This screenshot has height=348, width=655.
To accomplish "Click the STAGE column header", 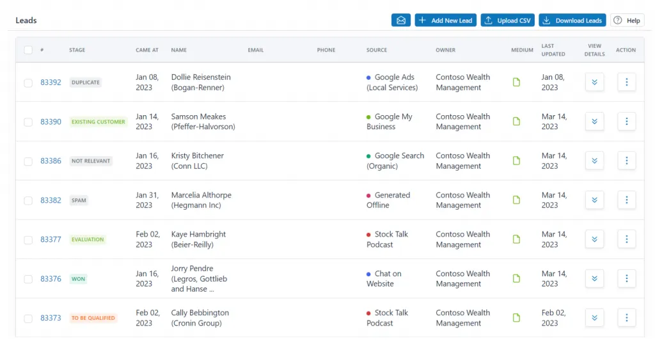I will point(77,50).
